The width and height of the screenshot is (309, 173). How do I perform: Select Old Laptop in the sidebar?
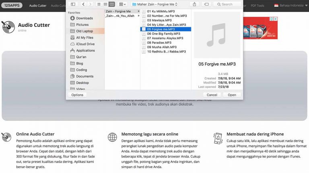pos(84,31)
